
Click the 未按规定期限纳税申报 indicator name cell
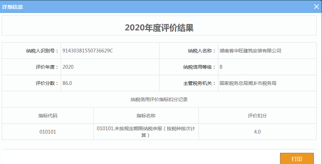click(x=146, y=132)
